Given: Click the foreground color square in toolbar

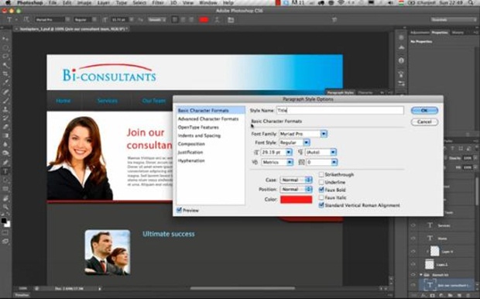Looking at the screenshot, I should [x=4, y=221].
